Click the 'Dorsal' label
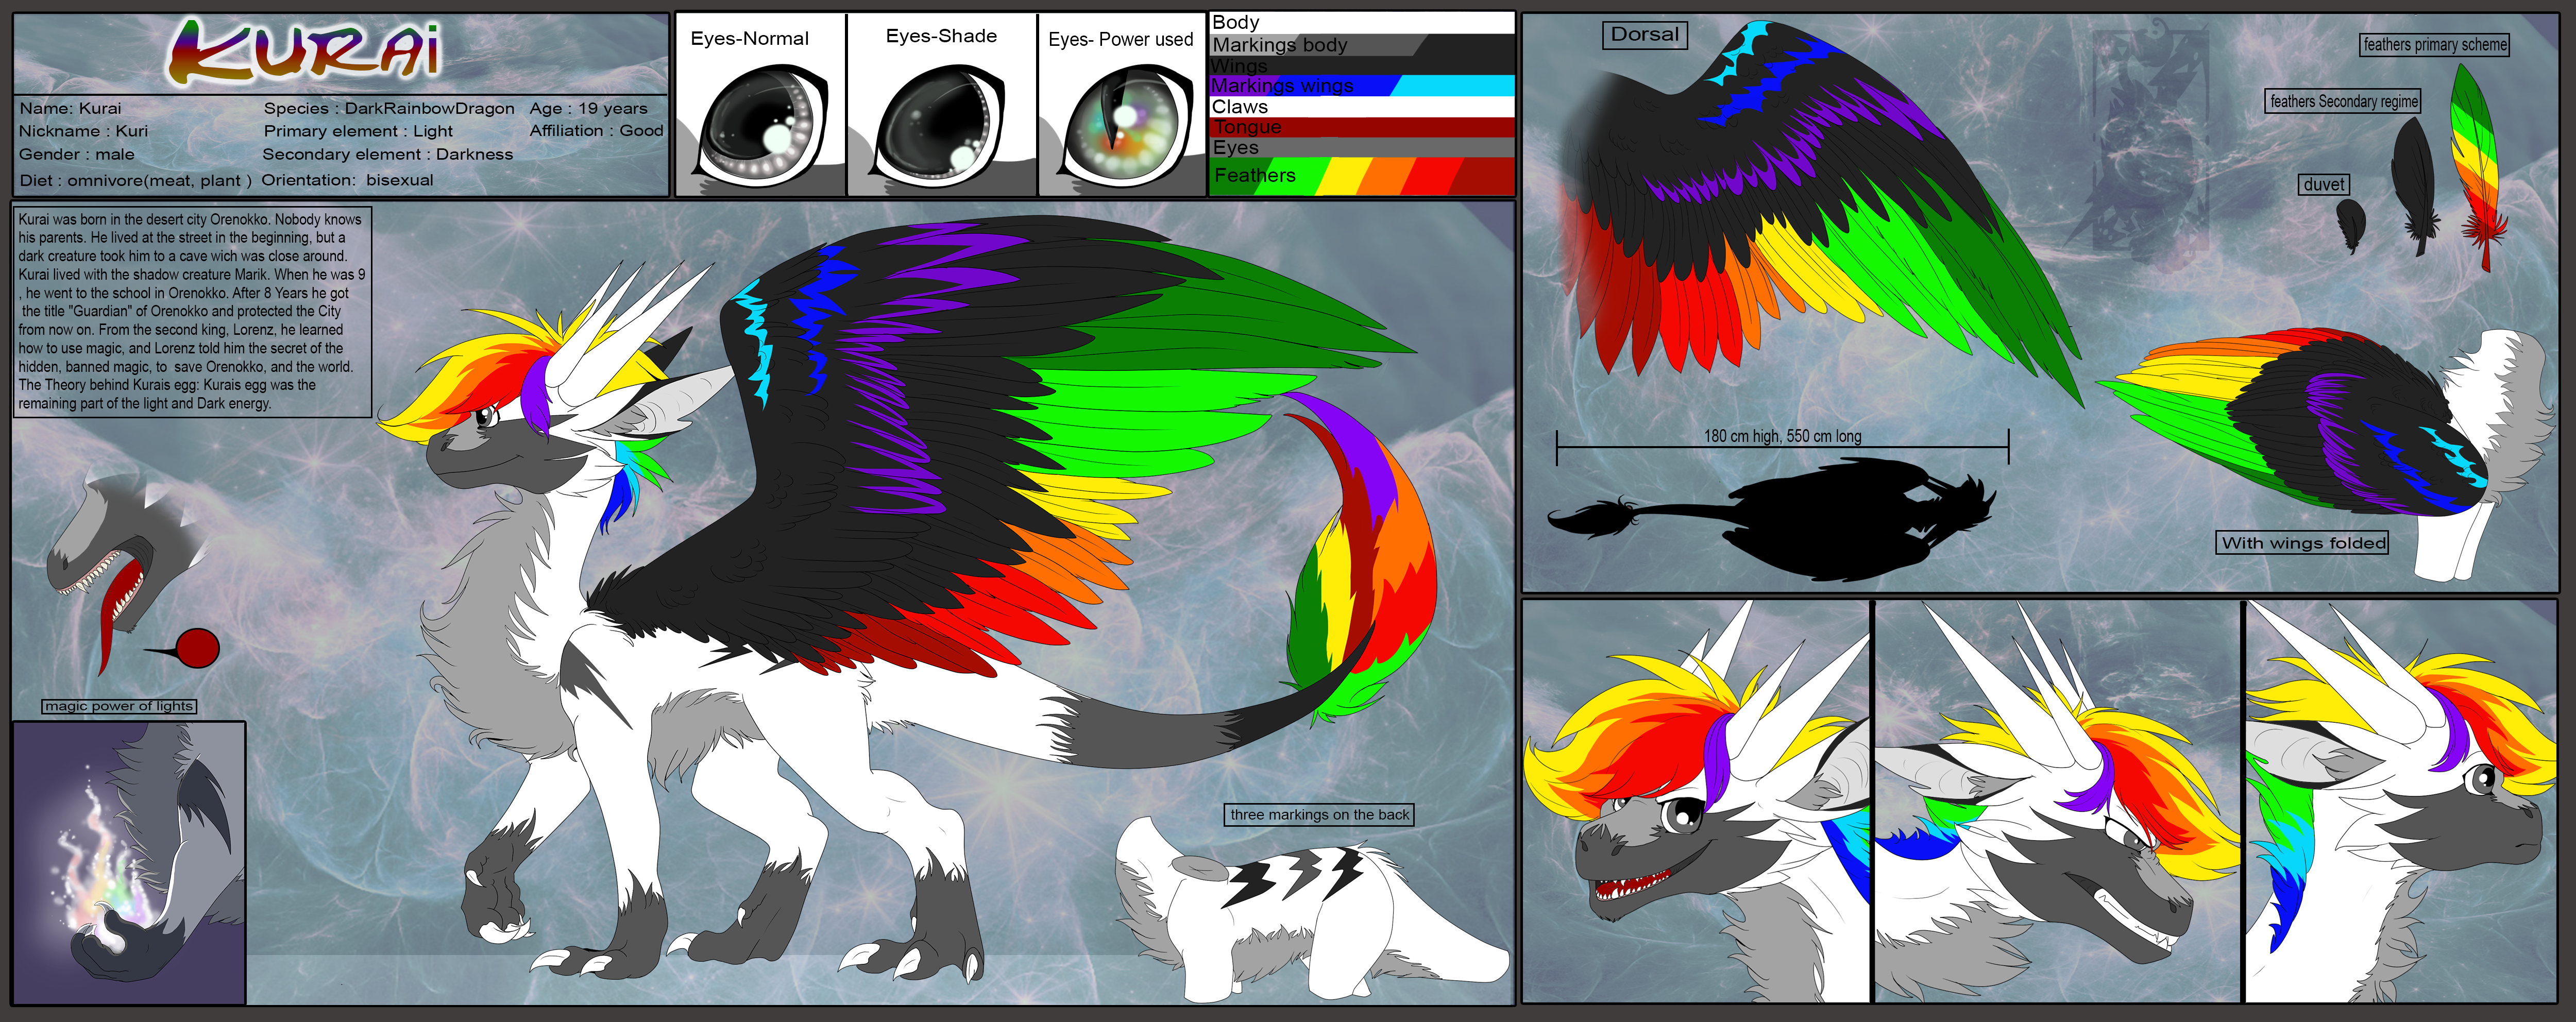The width and height of the screenshot is (2576, 1022). coord(1644,35)
